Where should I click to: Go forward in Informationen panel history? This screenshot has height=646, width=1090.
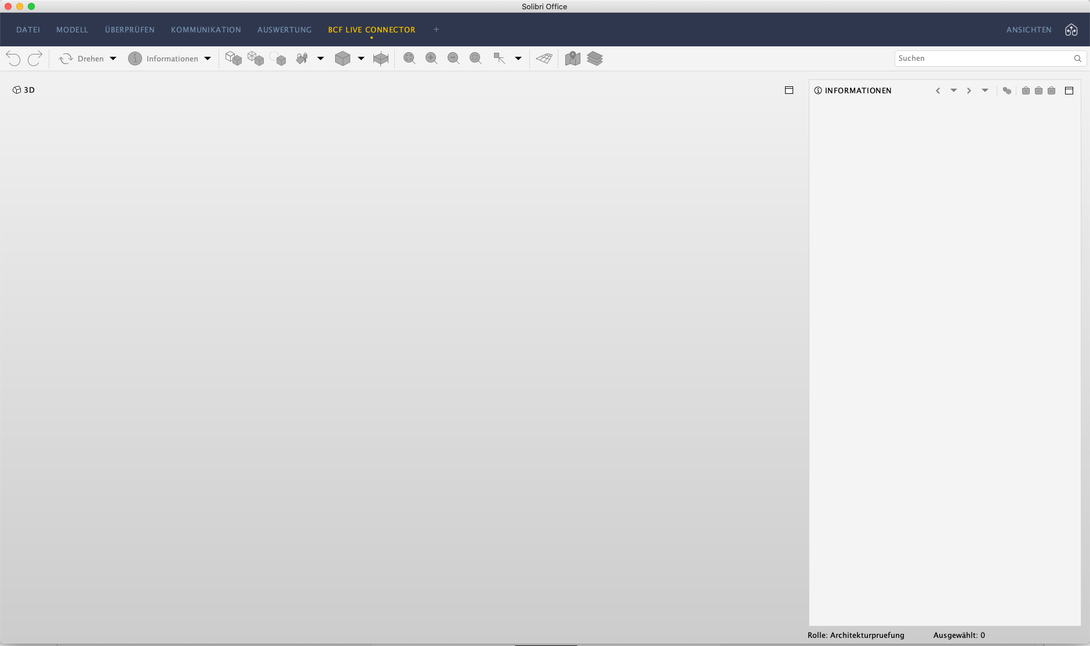pyautogui.click(x=969, y=90)
